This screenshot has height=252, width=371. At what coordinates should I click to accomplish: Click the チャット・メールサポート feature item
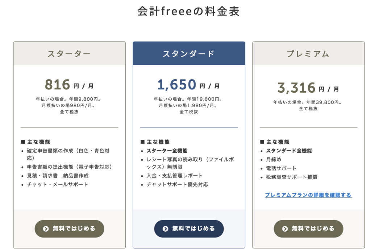pyautogui.click(x=58, y=184)
